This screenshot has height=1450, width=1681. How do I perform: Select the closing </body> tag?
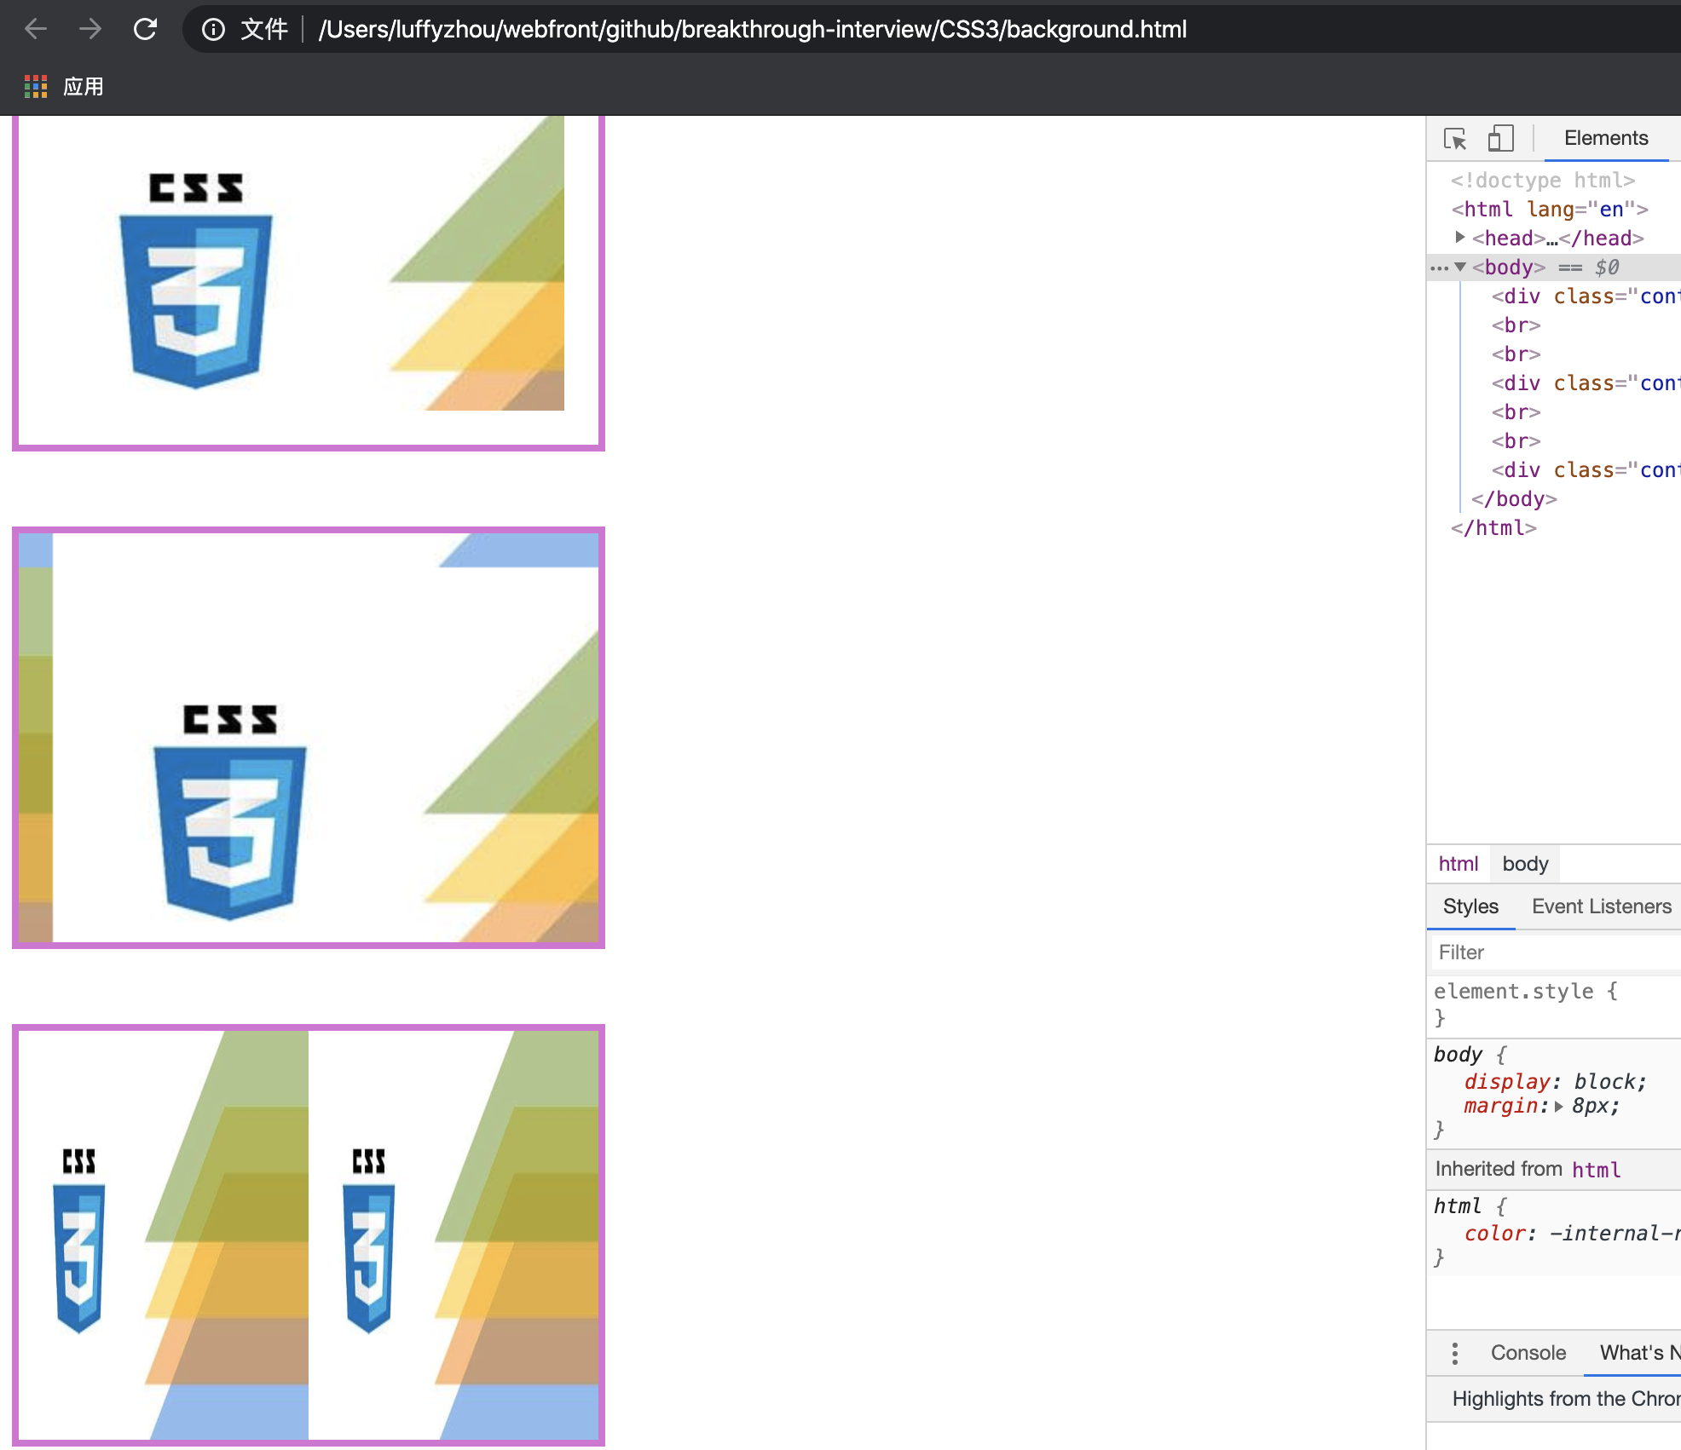coord(1514,499)
